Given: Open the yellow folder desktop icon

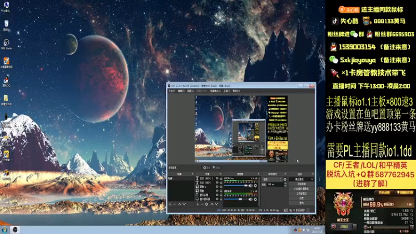Looking at the screenshot, I should tap(6, 100).
